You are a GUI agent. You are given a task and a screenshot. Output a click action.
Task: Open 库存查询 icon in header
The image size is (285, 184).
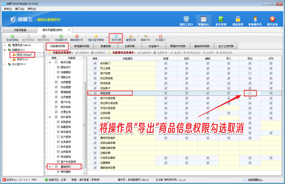coord(221,18)
